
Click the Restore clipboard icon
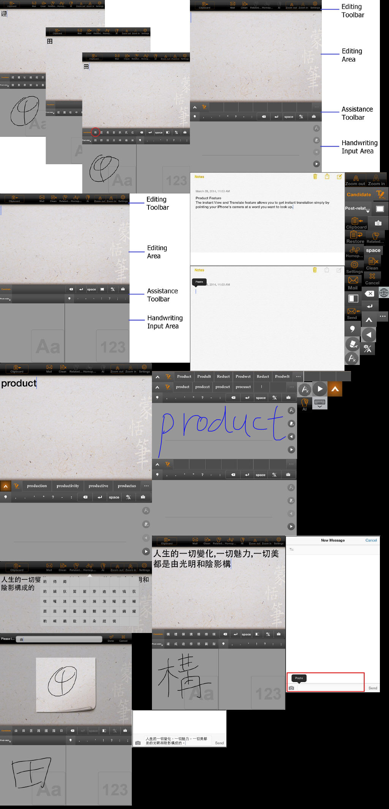(355, 235)
